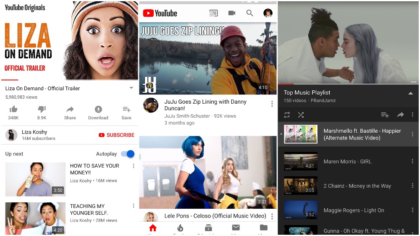Switch to the Trending tab
Viewport: 420px width, 236px height.
pyautogui.click(x=180, y=228)
